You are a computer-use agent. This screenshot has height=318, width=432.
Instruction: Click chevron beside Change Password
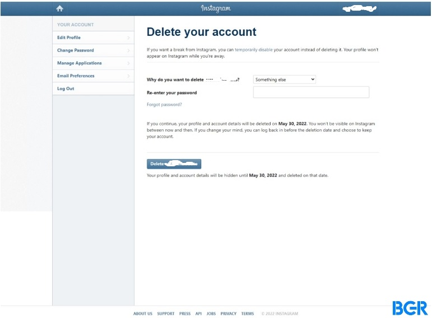tap(129, 50)
